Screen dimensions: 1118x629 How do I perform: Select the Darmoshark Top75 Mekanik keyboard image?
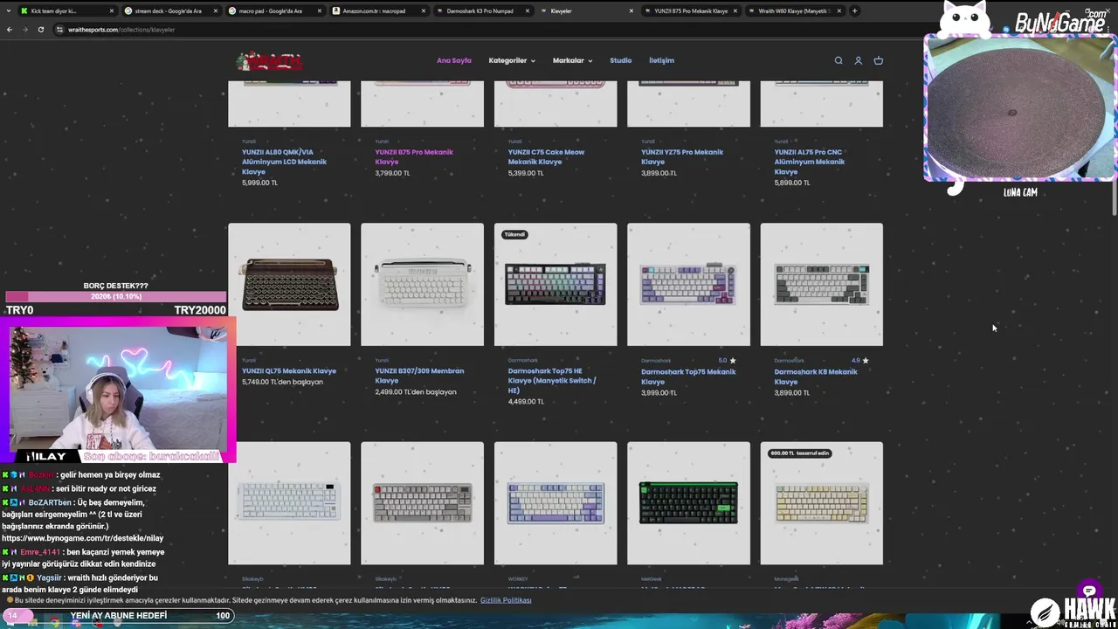[688, 284]
